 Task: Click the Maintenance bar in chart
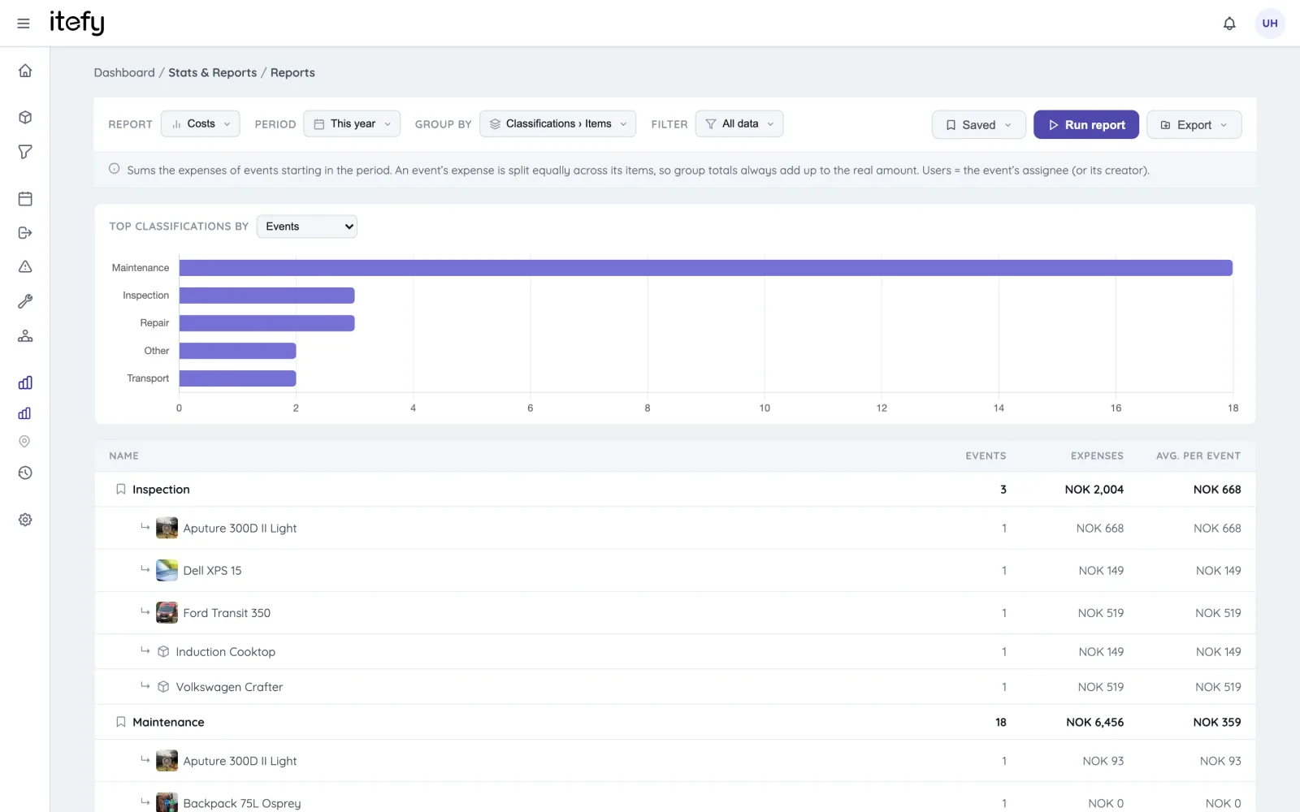(706, 268)
